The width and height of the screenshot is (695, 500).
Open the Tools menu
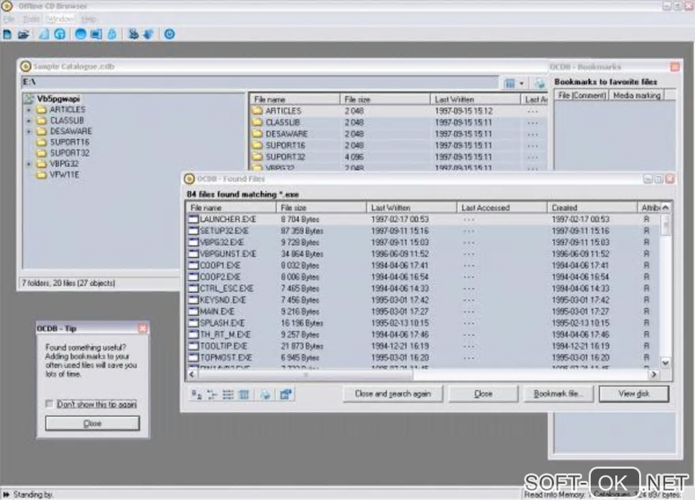(31, 19)
